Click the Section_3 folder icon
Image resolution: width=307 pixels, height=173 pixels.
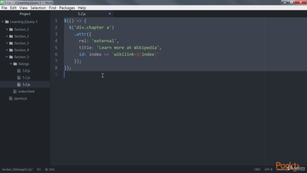11,43
